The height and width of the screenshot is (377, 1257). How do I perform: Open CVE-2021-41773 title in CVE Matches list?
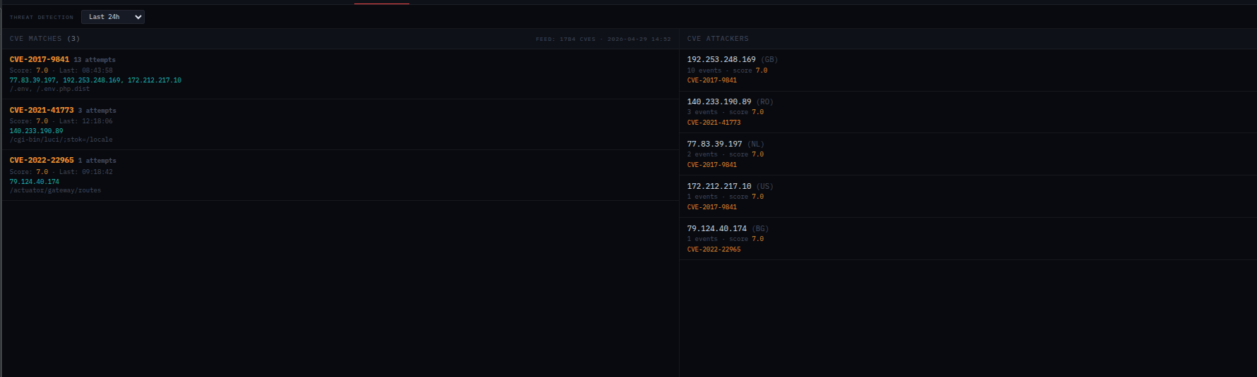tap(42, 111)
